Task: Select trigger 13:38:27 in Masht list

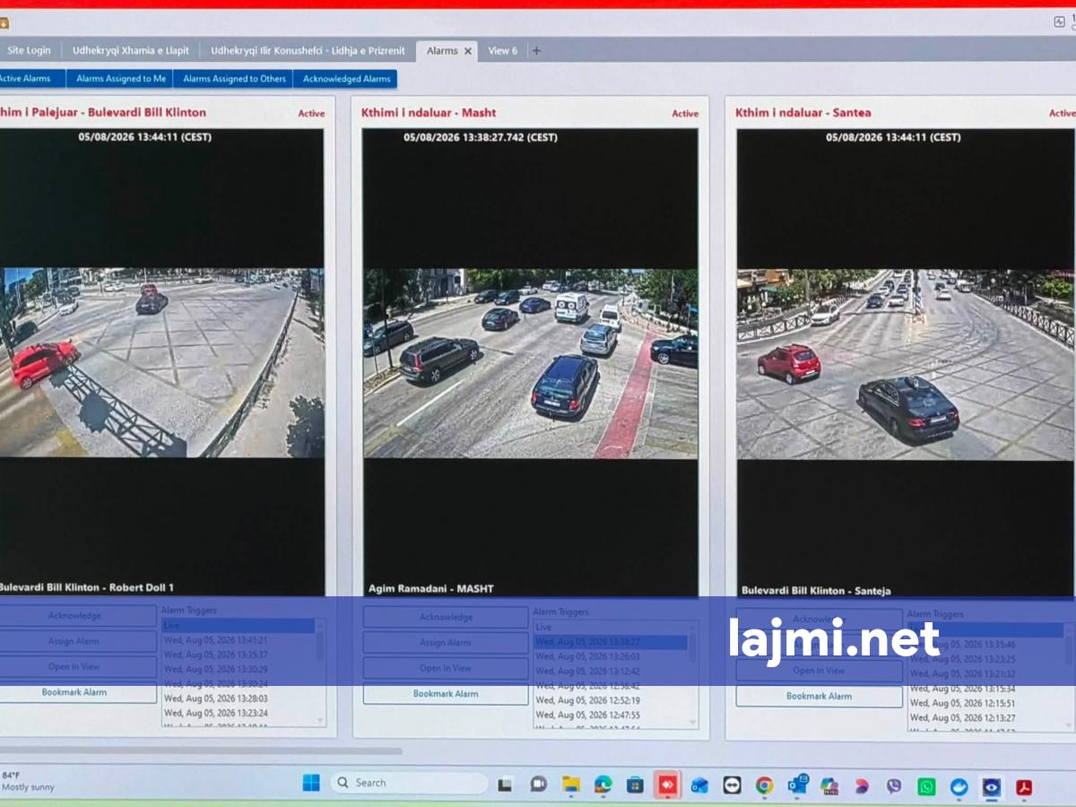Action: (611, 642)
